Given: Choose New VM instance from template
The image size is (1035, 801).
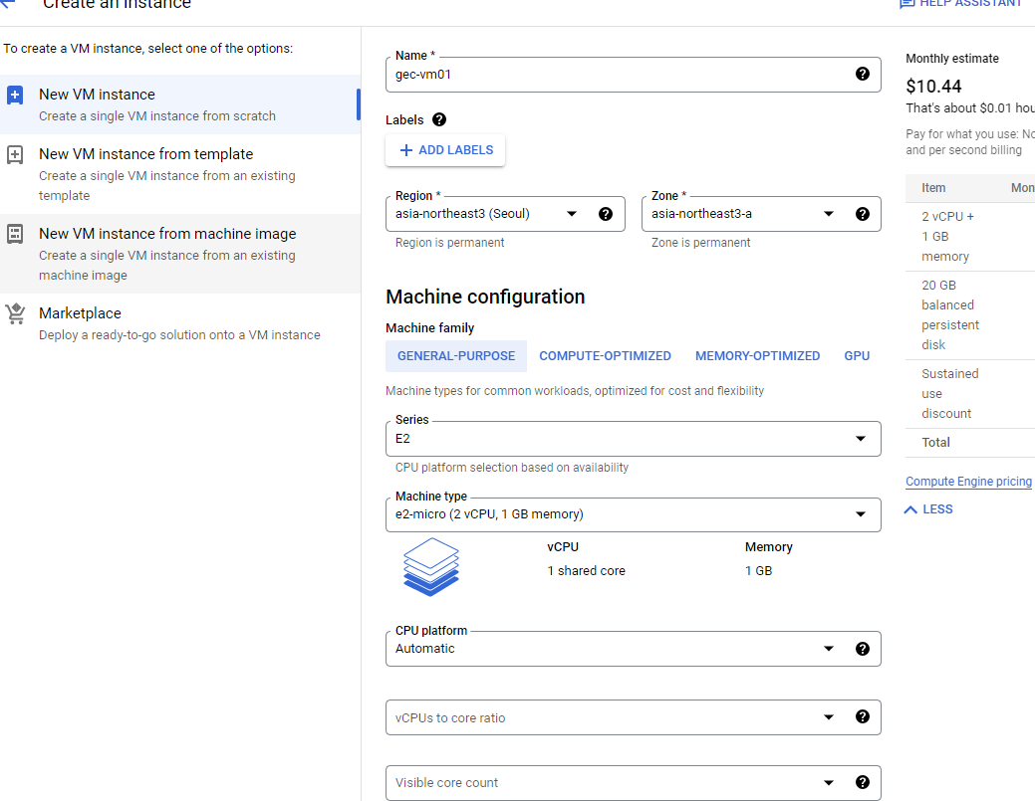Looking at the screenshot, I should point(180,174).
